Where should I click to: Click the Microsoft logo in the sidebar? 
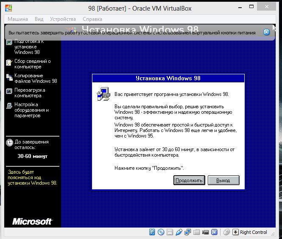pos(32,221)
